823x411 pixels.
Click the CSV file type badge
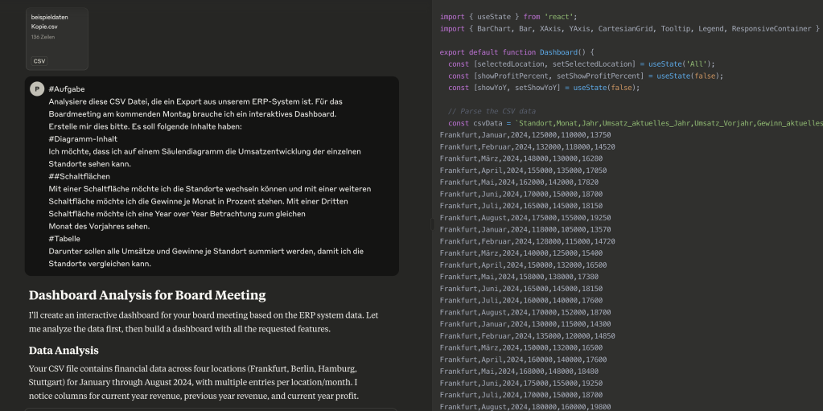click(39, 61)
